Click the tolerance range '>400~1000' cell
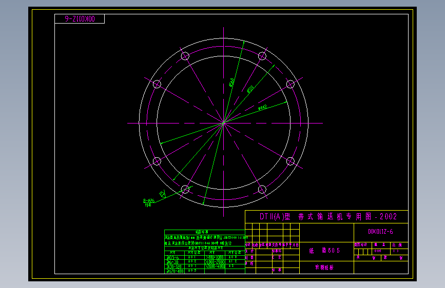Image resolution: width=445 pixels, height=288 pixels. 215,257
